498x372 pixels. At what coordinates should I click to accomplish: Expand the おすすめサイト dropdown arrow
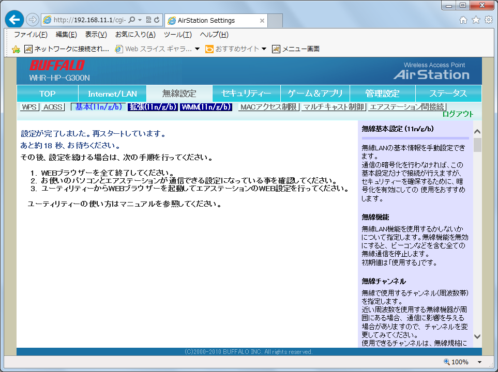pyautogui.click(x=264, y=49)
